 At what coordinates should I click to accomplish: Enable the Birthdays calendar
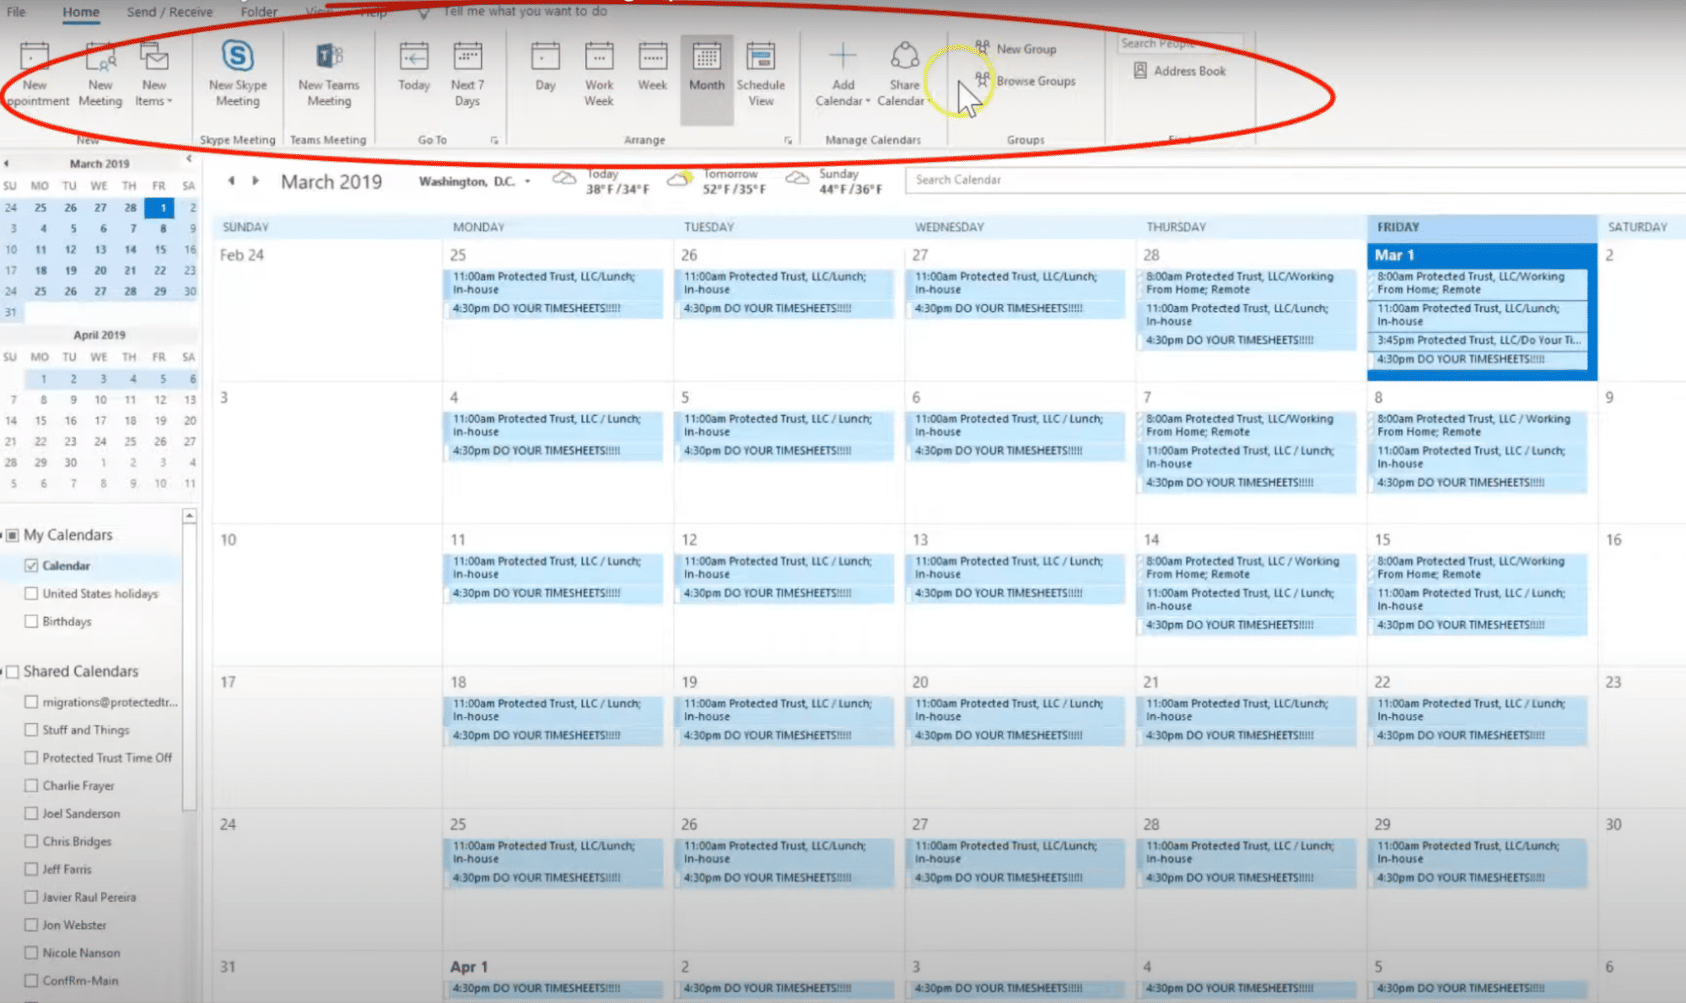(x=31, y=621)
